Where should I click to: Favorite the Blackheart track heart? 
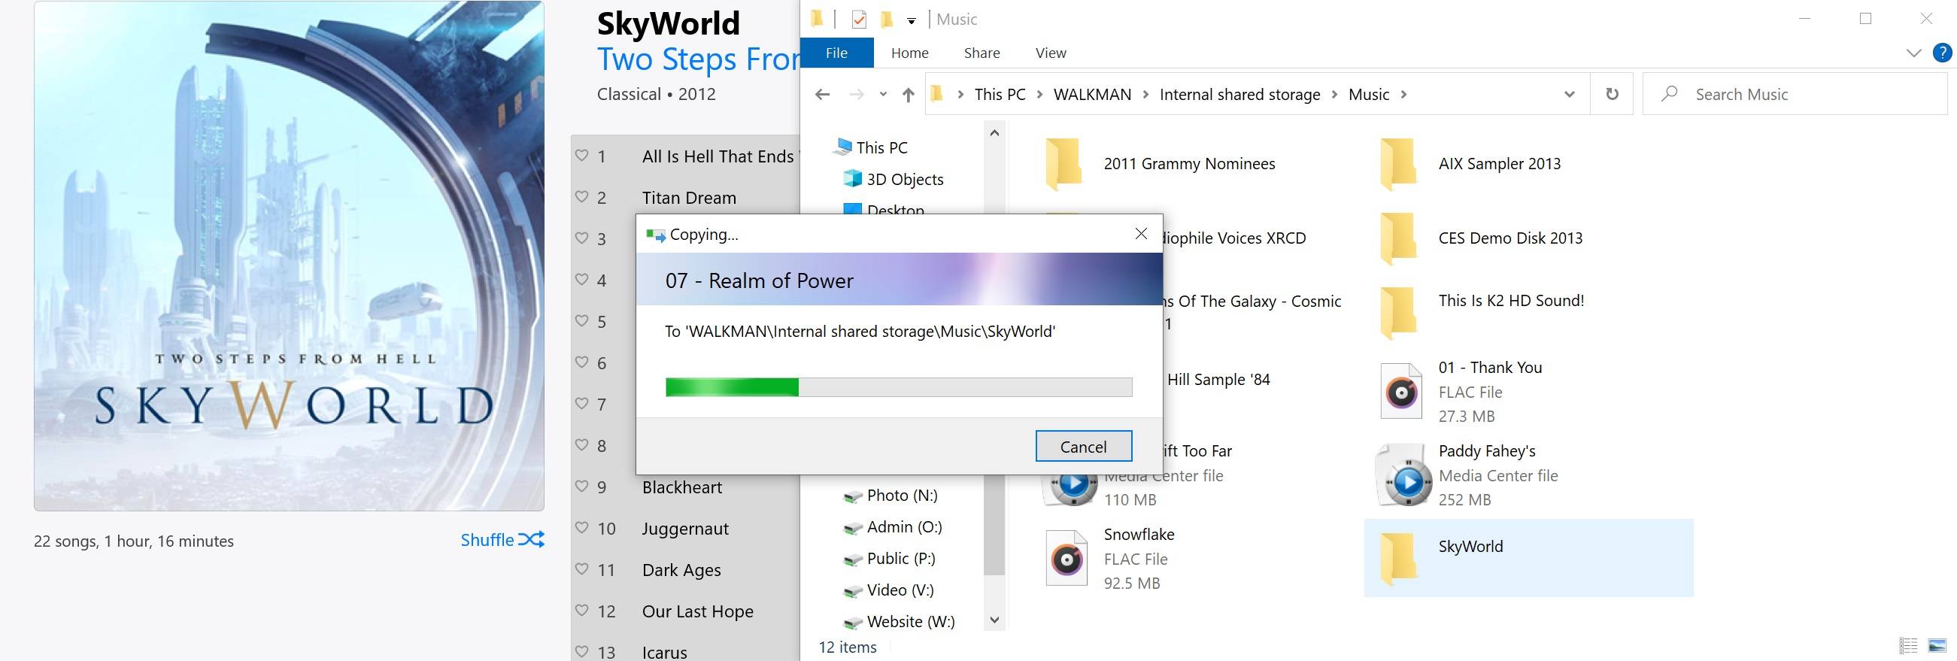pos(581,487)
